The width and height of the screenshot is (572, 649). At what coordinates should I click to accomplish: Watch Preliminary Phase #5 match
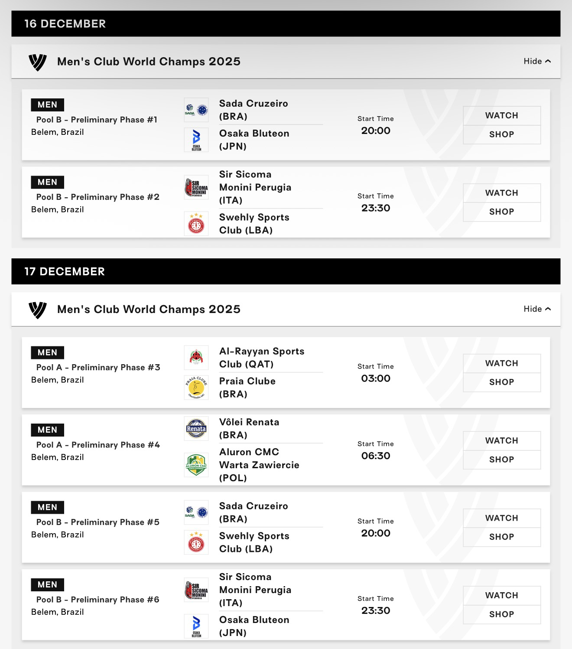[x=501, y=518]
